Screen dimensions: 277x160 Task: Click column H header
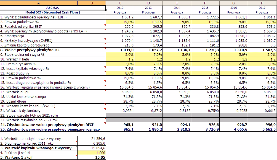pos(262,3)
